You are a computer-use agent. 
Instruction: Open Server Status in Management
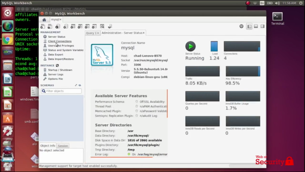57,37
